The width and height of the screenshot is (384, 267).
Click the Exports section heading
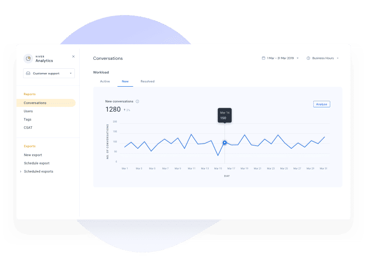30,146
